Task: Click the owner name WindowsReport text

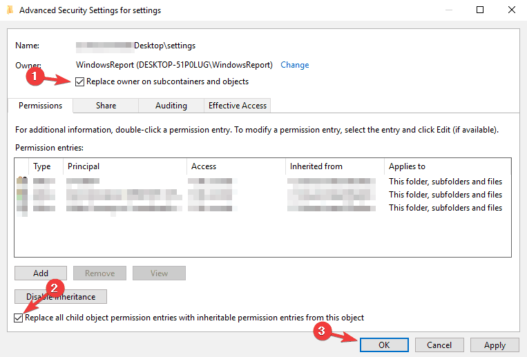Action: point(174,65)
